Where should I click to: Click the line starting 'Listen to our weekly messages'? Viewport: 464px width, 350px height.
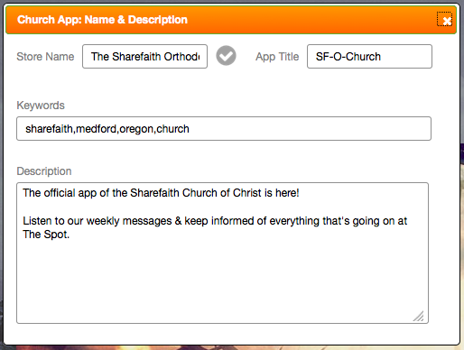(215, 221)
